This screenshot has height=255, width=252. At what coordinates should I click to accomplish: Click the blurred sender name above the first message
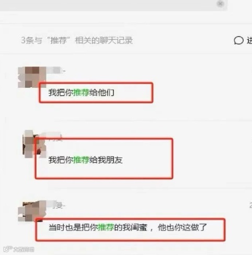click(56, 71)
